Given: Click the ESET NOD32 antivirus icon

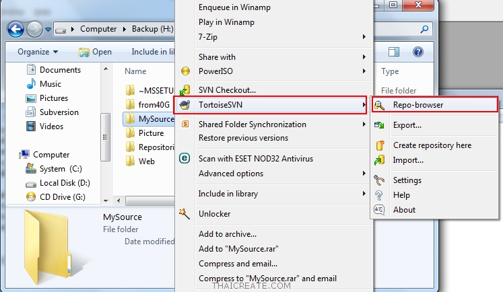Looking at the screenshot, I should tap(185, 158).
